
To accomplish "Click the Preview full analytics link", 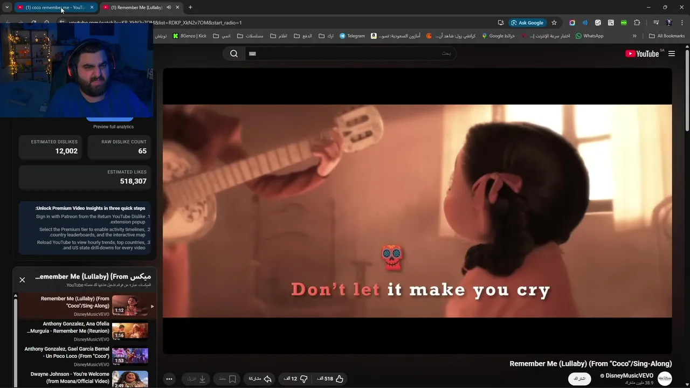I will [x=113, y=127].
